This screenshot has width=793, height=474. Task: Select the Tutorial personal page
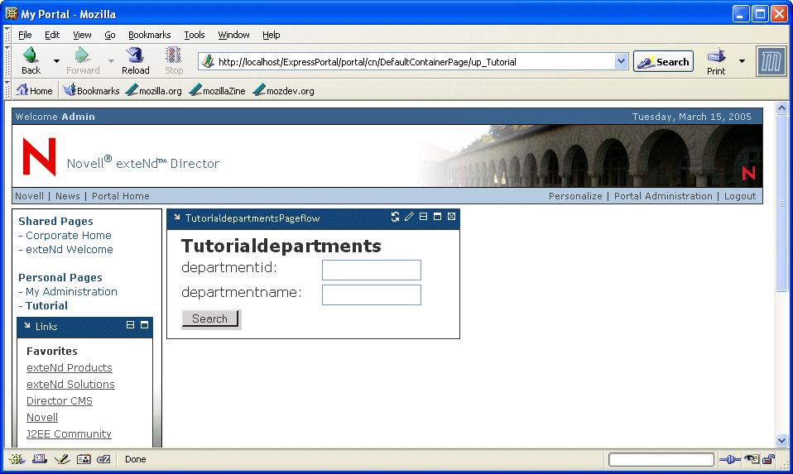(x=46, y=306)
